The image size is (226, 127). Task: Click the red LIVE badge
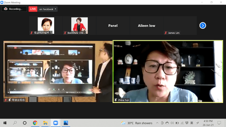point(33,9)
